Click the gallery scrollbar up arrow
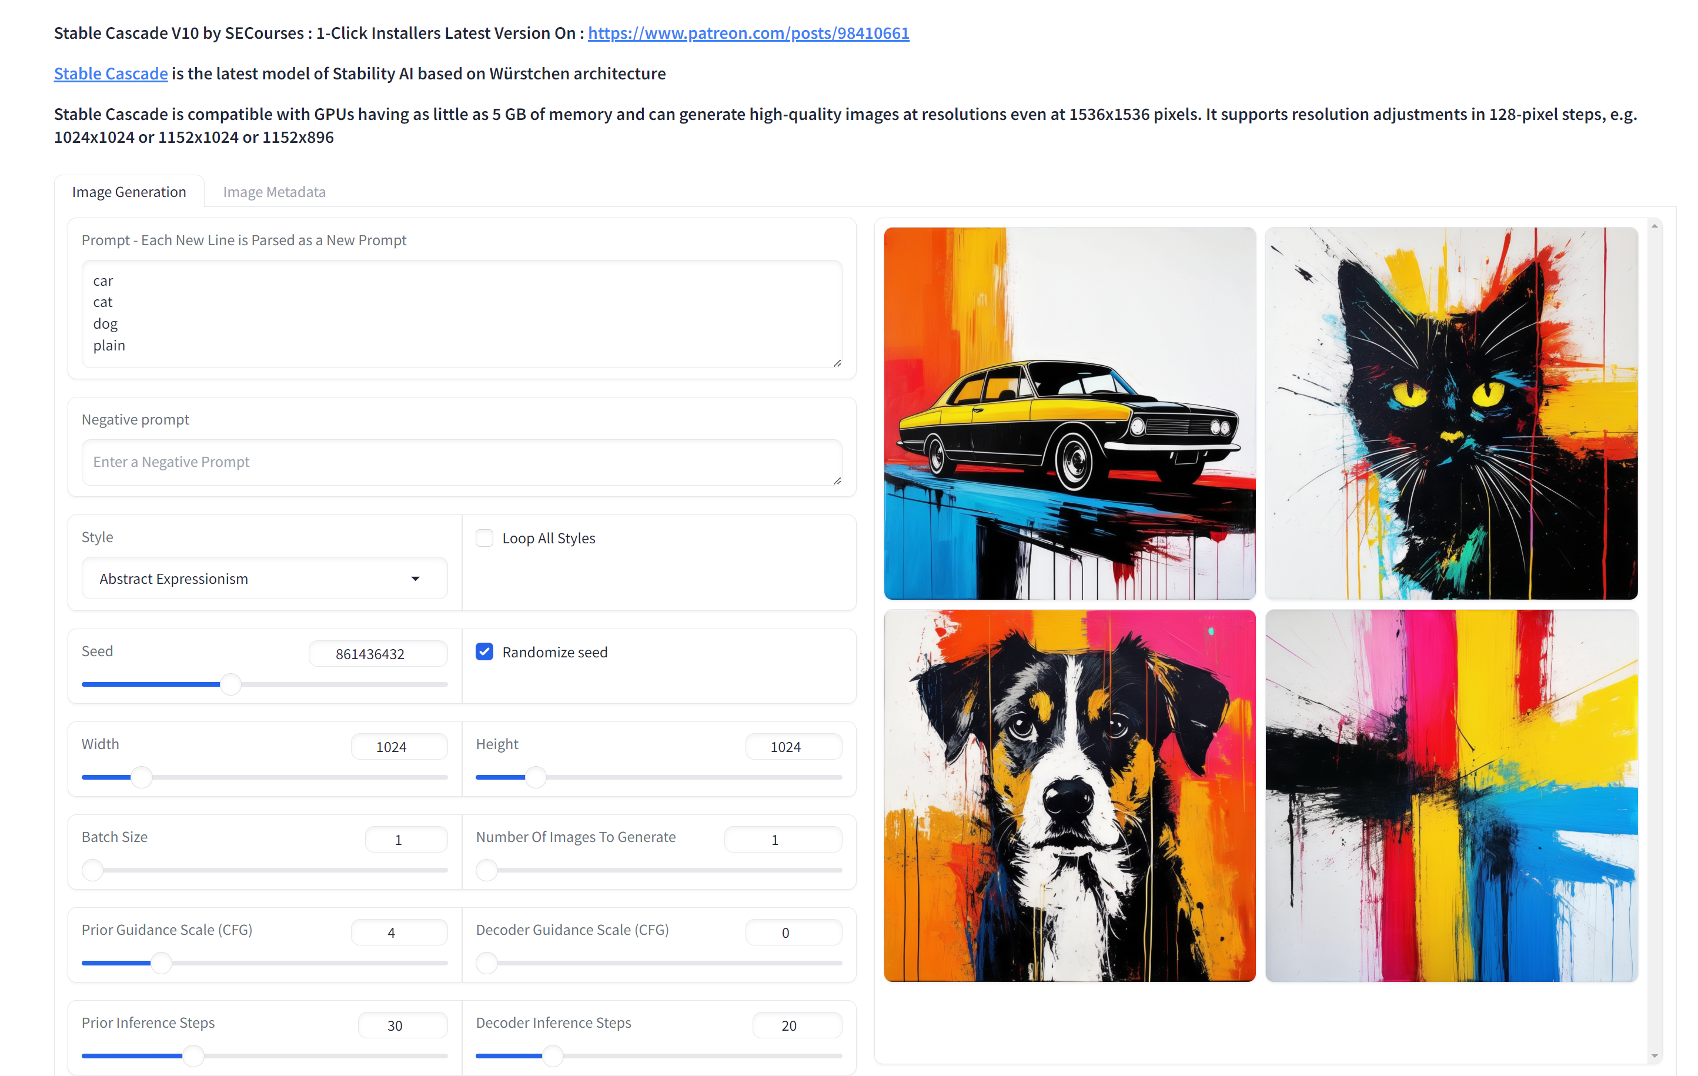This screenshot has width=1698, height=1076. point(1654,226)
